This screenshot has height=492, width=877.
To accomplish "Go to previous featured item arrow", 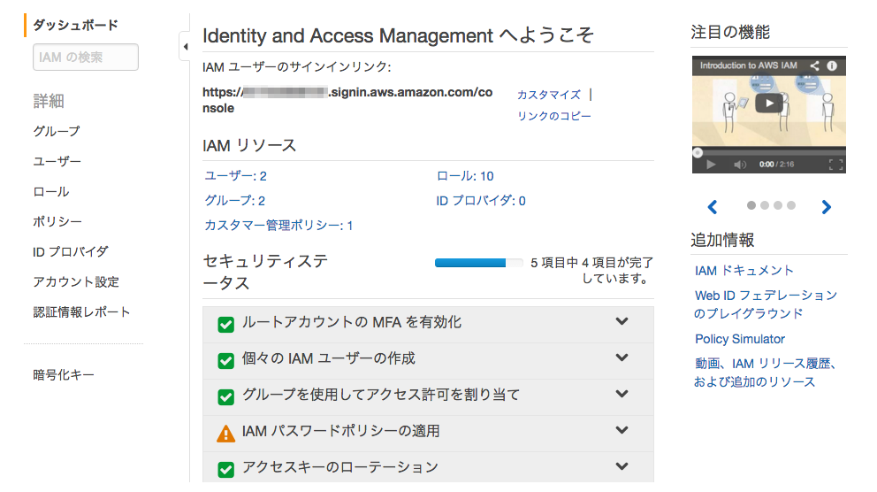I will pyautogui.click(x=713, y=207).
